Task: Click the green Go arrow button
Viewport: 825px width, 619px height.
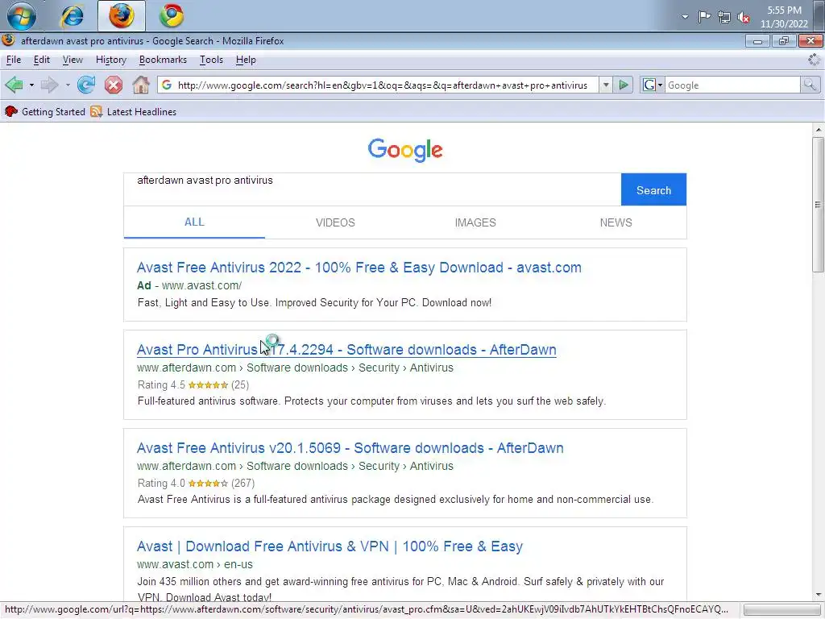Action: (624, 85)
